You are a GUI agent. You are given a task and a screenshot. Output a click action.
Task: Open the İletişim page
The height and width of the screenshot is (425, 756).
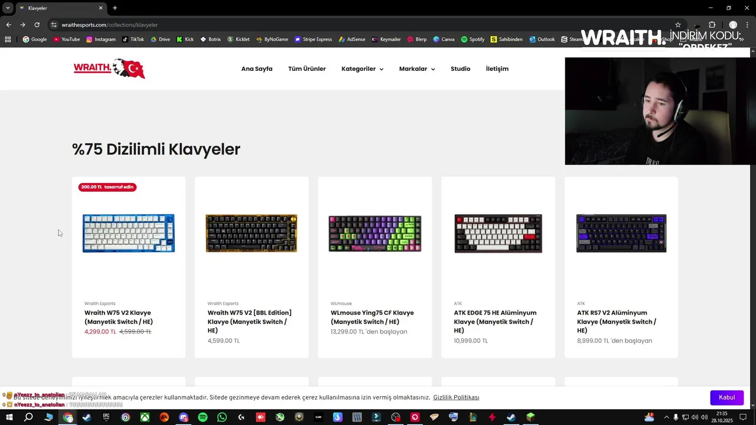tap(497, 69)
